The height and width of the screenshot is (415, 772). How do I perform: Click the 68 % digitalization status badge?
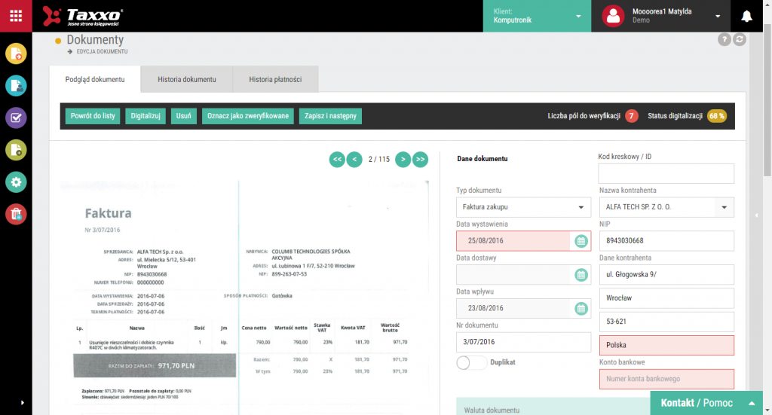(717, 116)
